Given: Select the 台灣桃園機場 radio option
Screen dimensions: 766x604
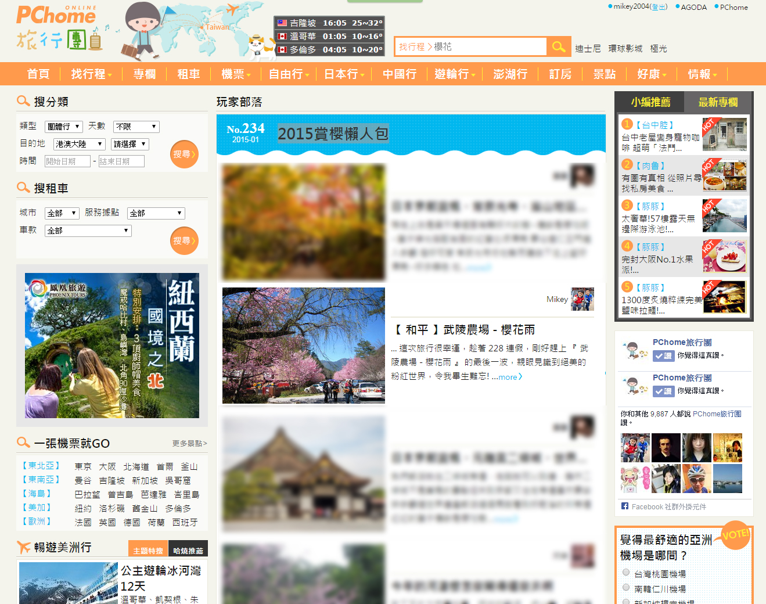Looking at the screenshot, I should pyautogui.click(x=626, y=573).
